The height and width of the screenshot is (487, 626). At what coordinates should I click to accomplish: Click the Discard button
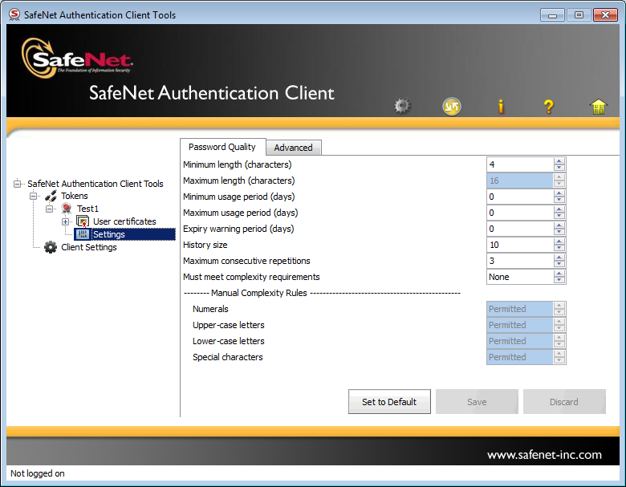564,402
